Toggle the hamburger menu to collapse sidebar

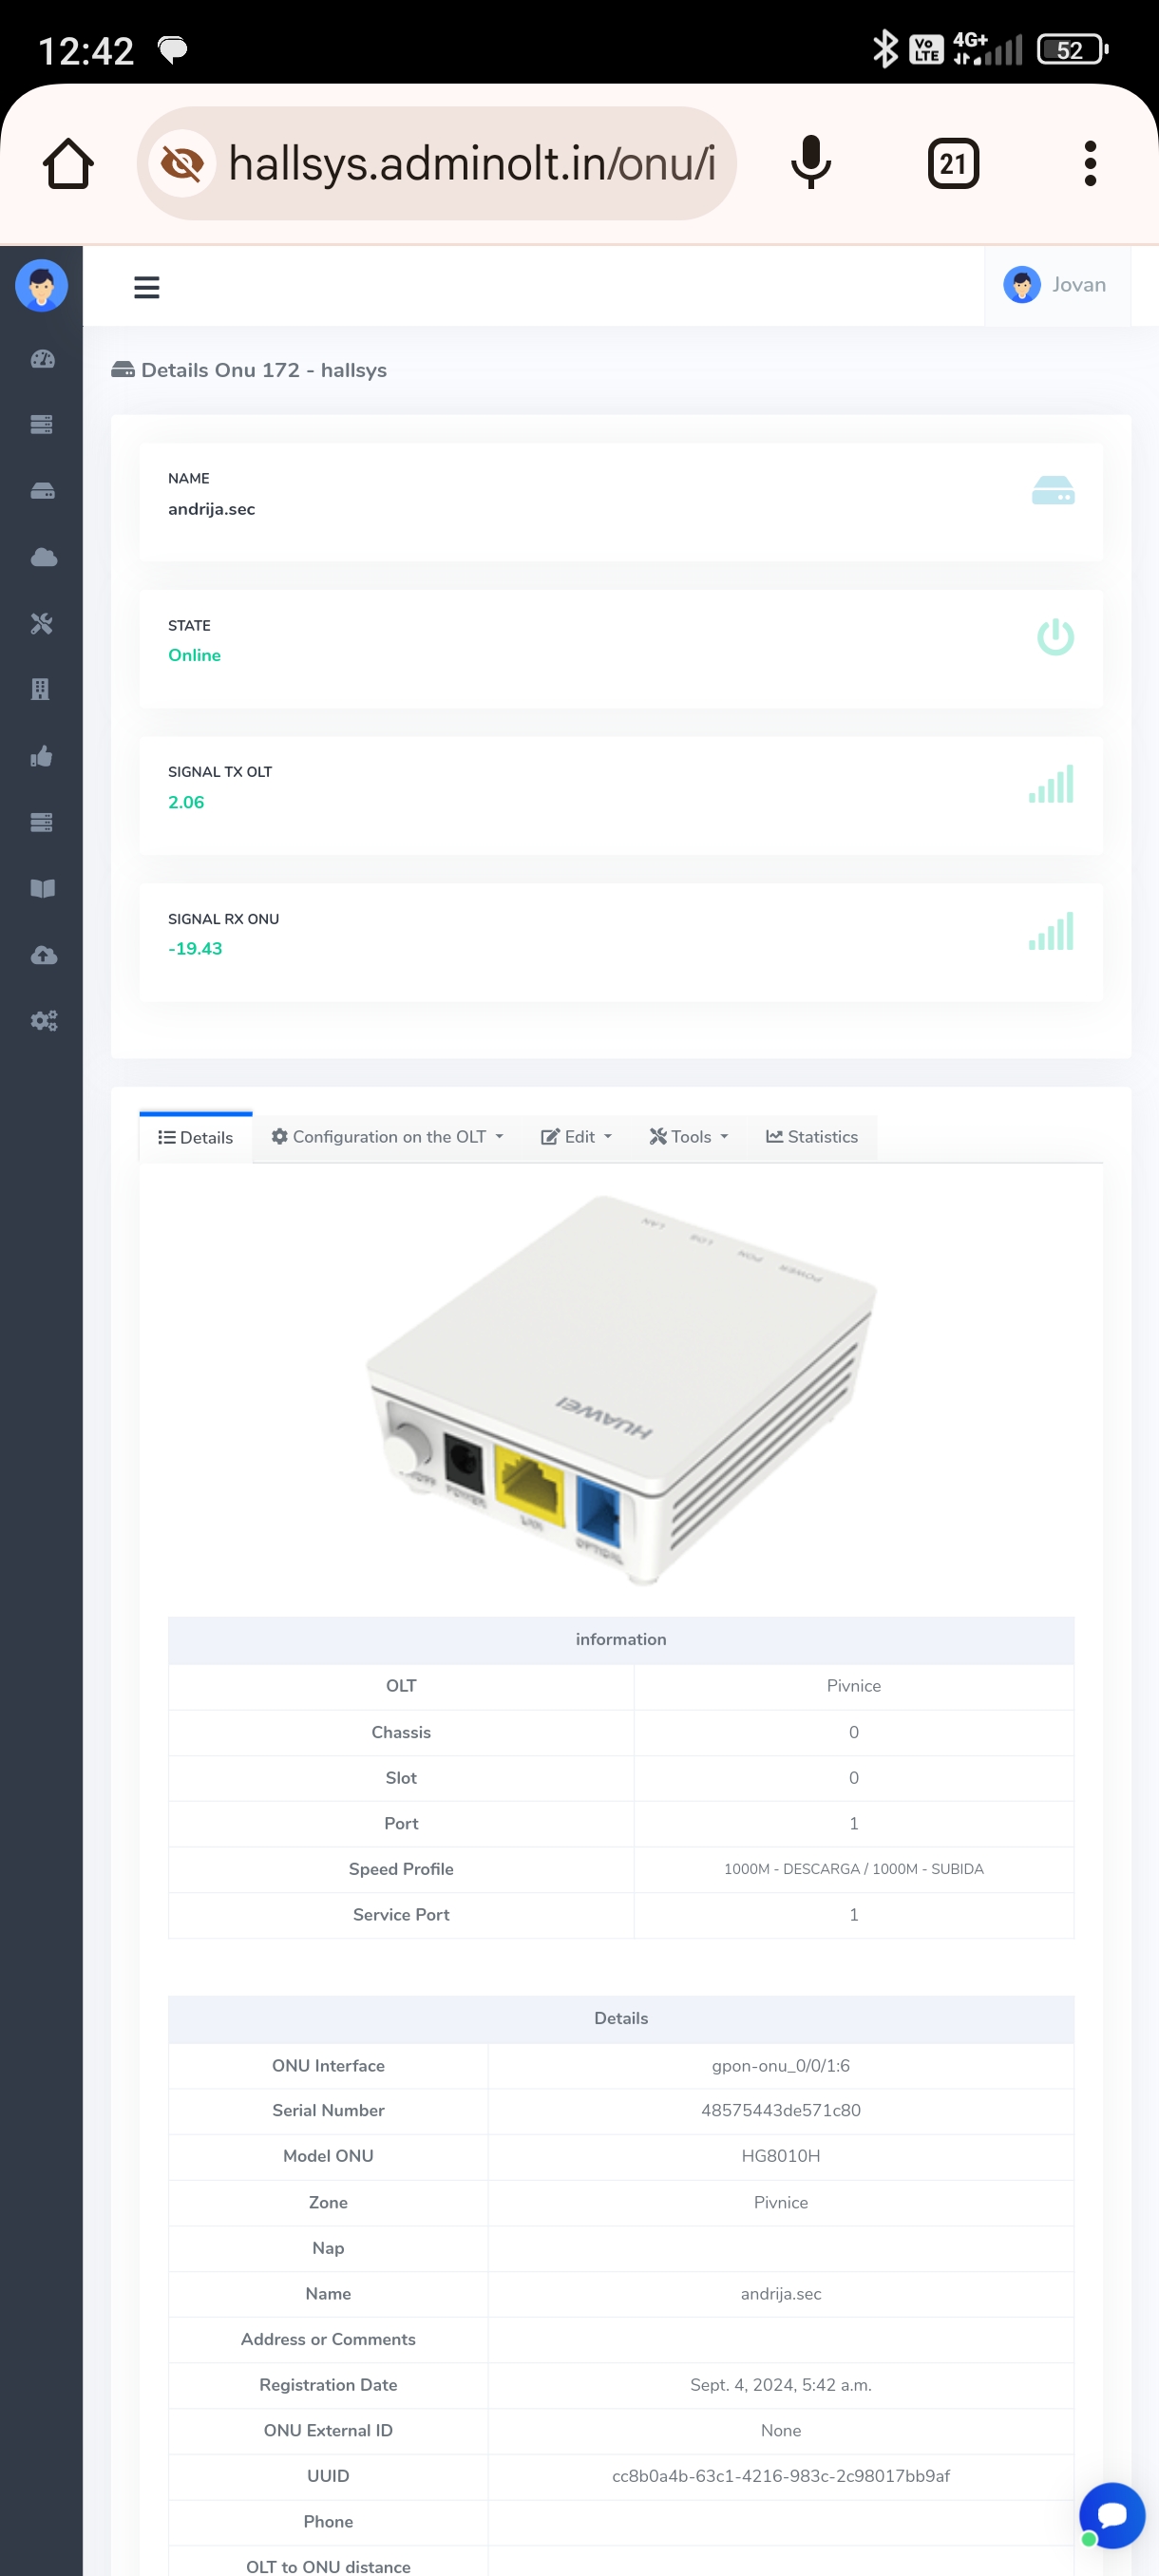tap(147, 287)
